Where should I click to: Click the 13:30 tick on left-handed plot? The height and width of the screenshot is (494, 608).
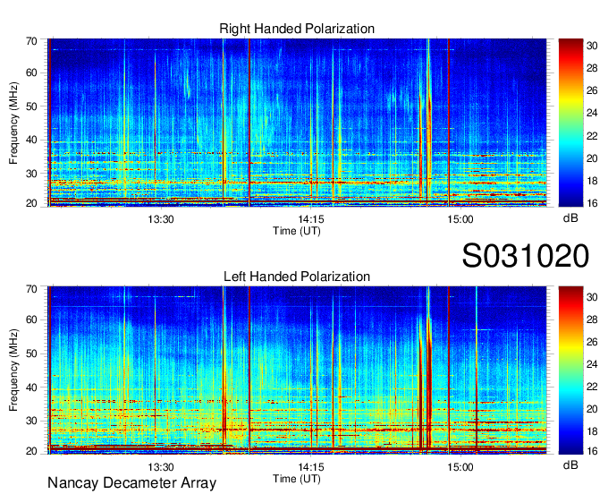(x=161, y=467)
